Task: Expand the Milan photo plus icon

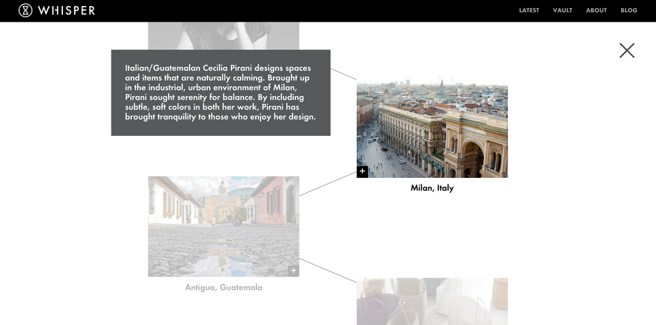Action: tap(362, 172)
